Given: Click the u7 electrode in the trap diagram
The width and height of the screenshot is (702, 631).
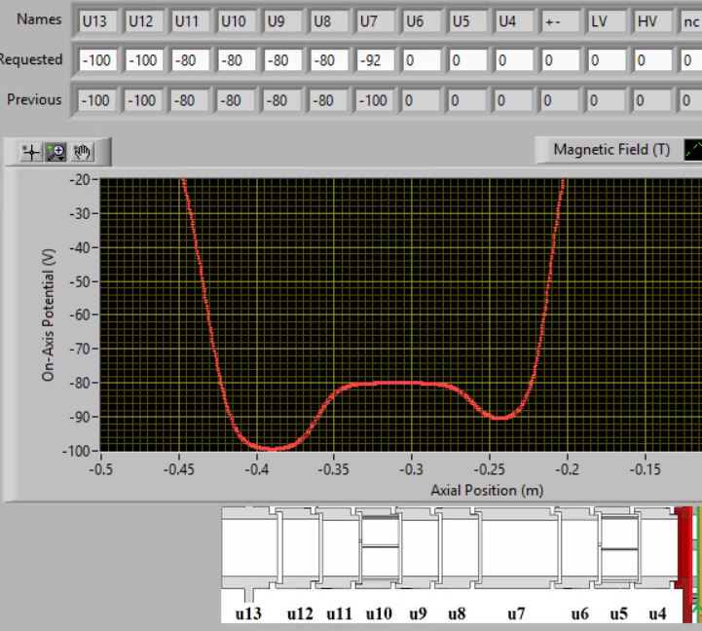Looking at the screenshot, I should [515, 549].
